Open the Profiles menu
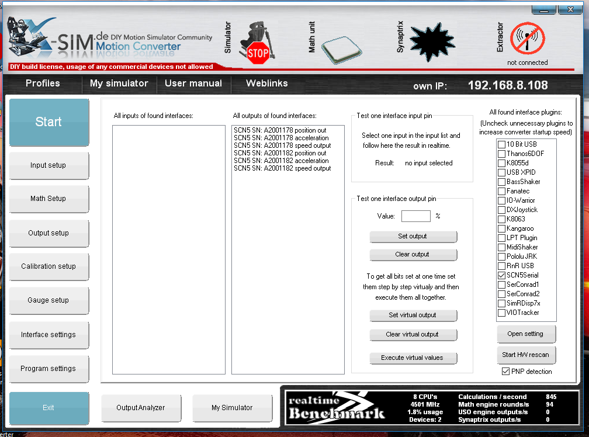Viewport: 589px width, 437px height. (43, 84)
